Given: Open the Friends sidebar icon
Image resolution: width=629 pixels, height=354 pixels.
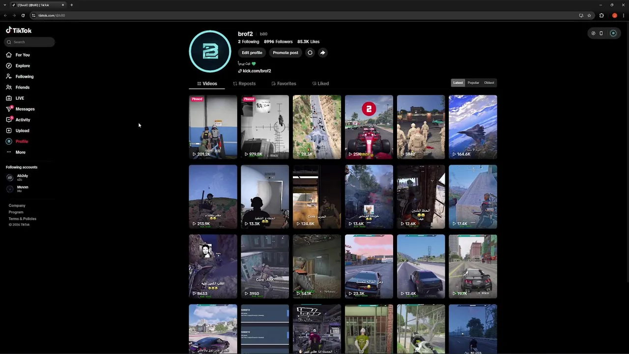Looking at the screenshot, I should point(9,87).
